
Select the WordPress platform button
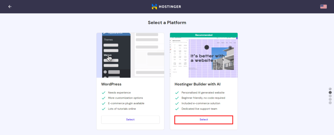[x=130, y=119]
